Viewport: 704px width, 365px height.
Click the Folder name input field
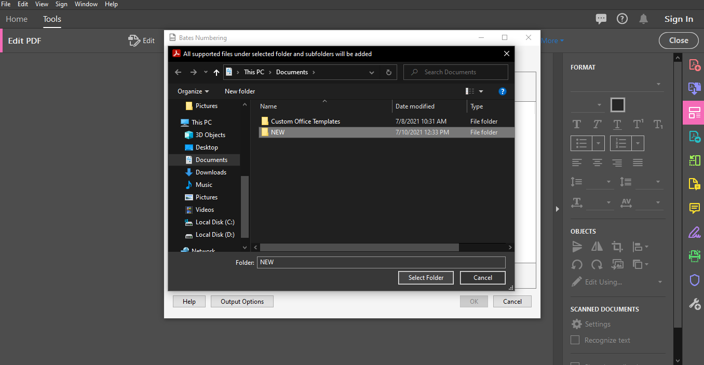(x=381, y=262)
